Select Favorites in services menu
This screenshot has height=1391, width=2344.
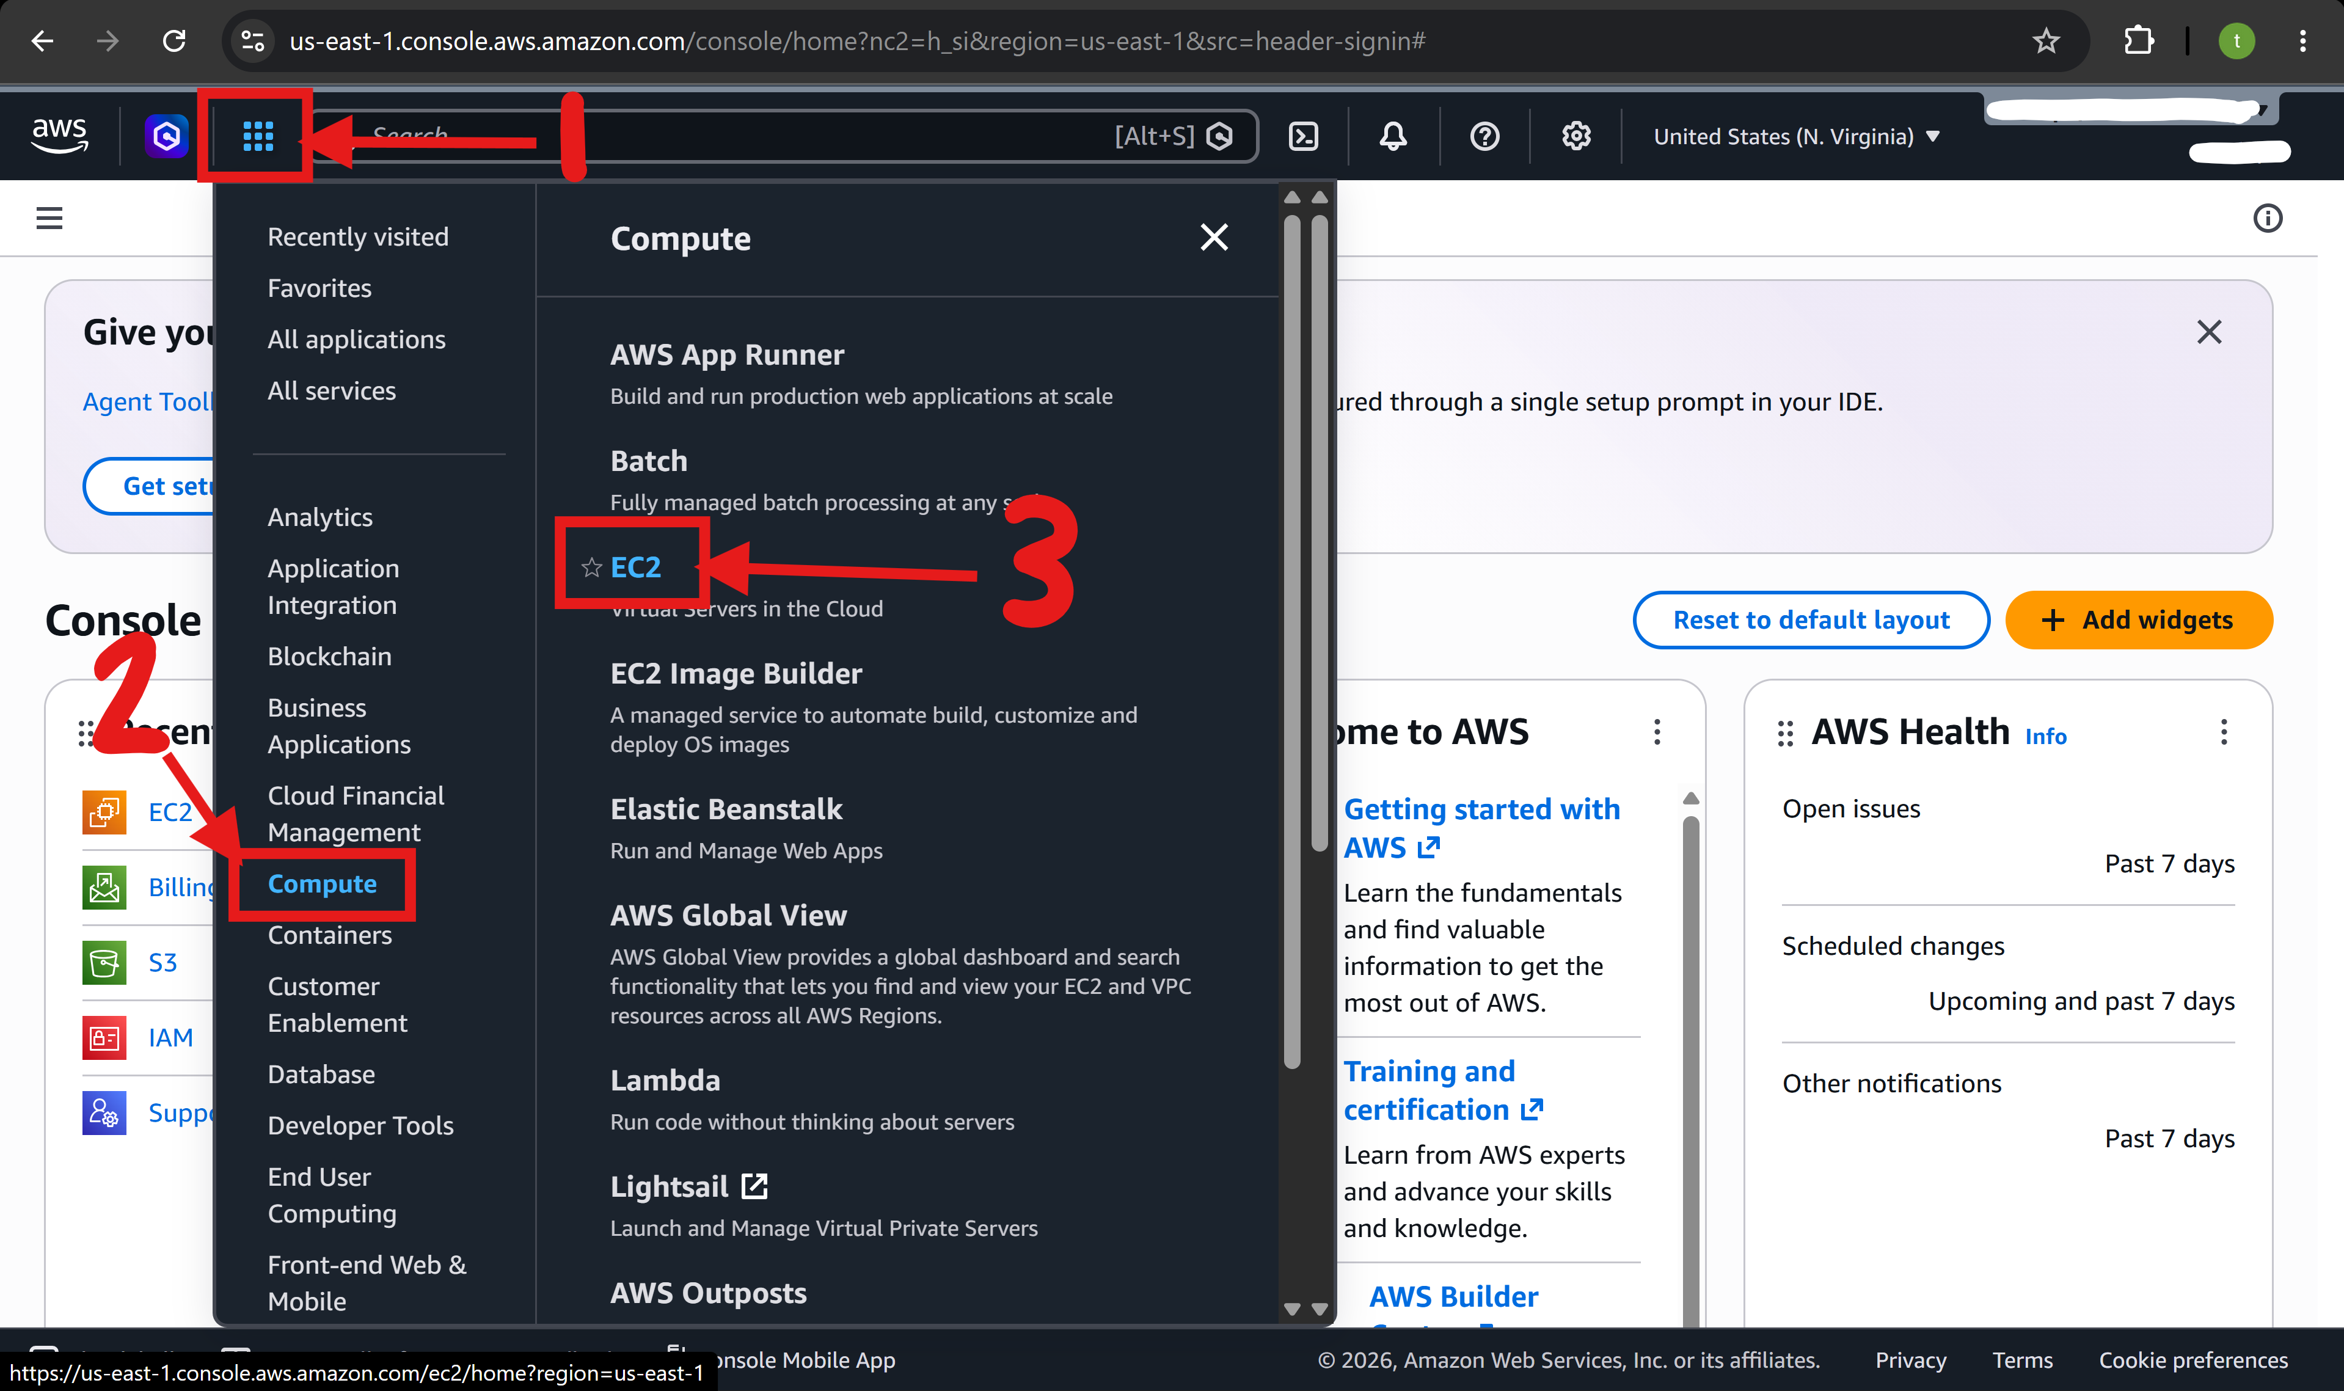click(x=319, y=289)
